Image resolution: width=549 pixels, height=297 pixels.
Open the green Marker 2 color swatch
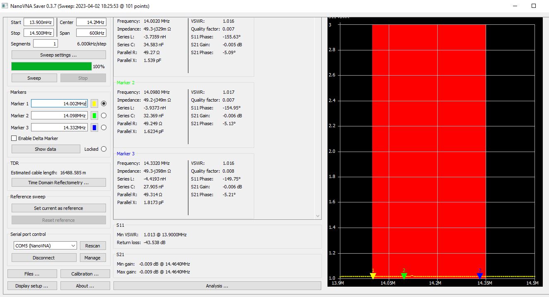pyautogui.click(x=94, y=116)
